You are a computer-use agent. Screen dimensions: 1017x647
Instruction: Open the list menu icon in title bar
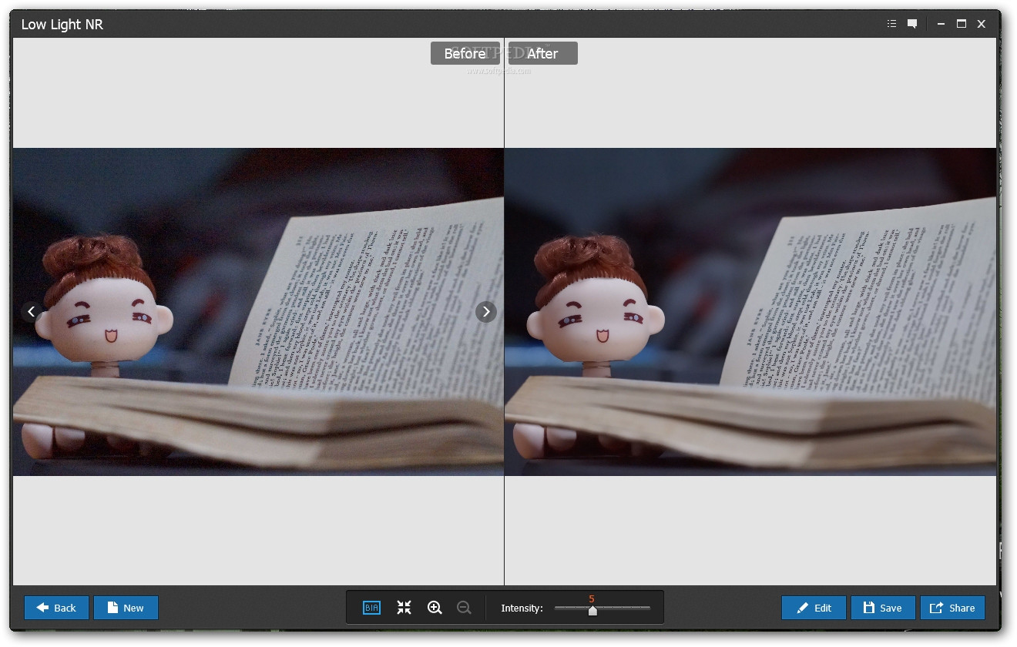[x=891, y=24]
